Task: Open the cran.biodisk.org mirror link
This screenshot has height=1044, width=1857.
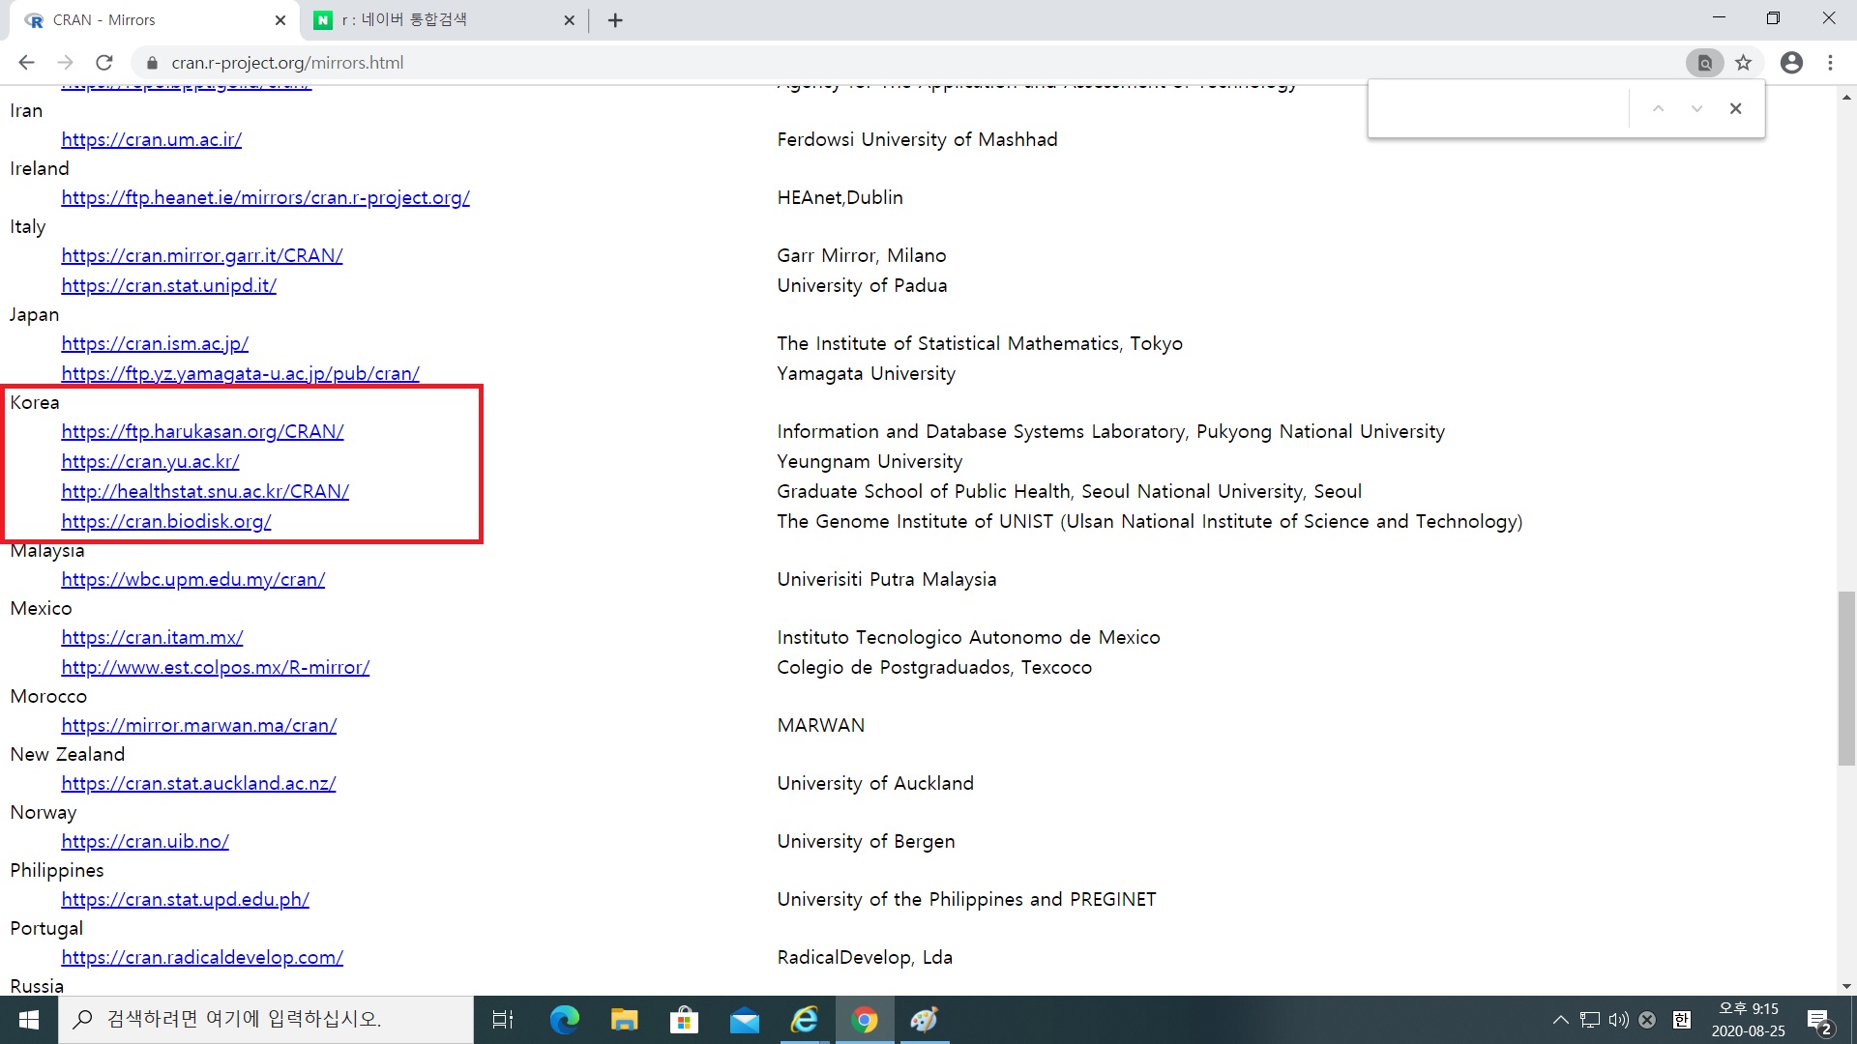Action: (x=166, y=521)
